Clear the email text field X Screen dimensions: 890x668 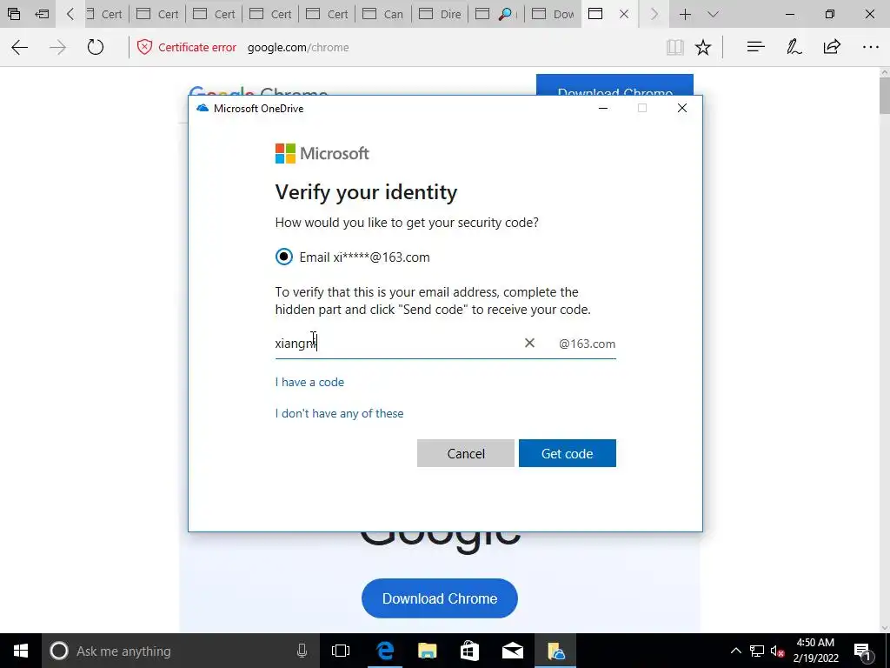(x=529, y=343)
